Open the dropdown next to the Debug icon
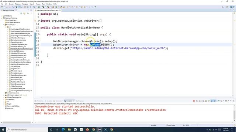This screenshot has height=132, width=236. tap(36, 7)
